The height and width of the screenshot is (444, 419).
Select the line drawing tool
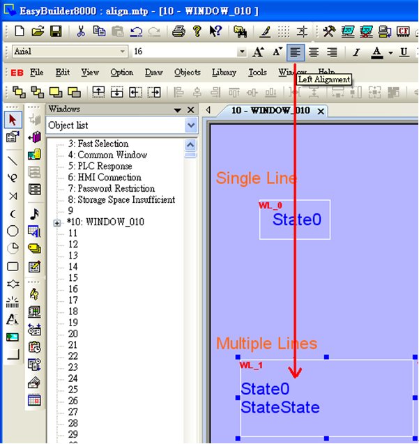(13, 161)
